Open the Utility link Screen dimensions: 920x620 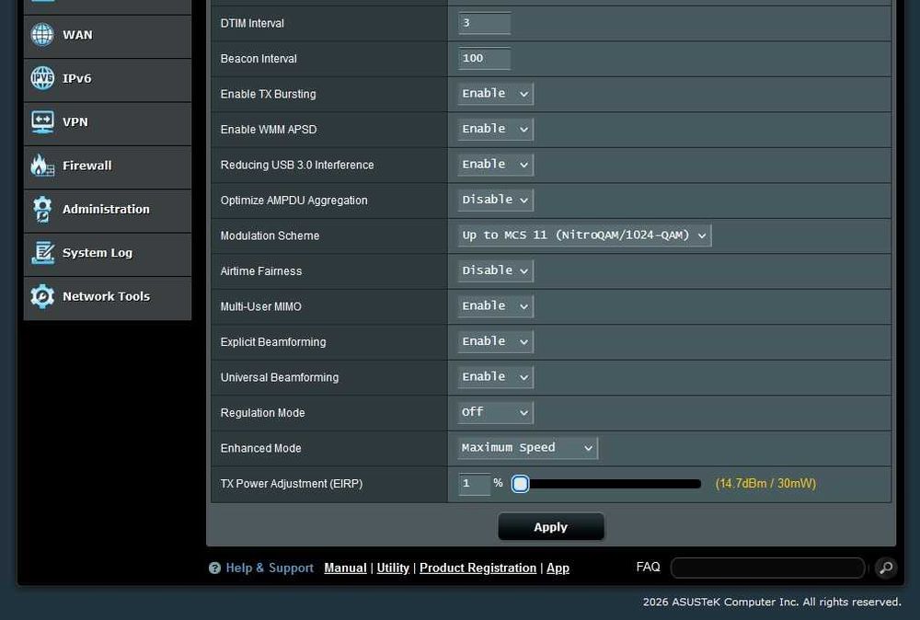(393, 568)
